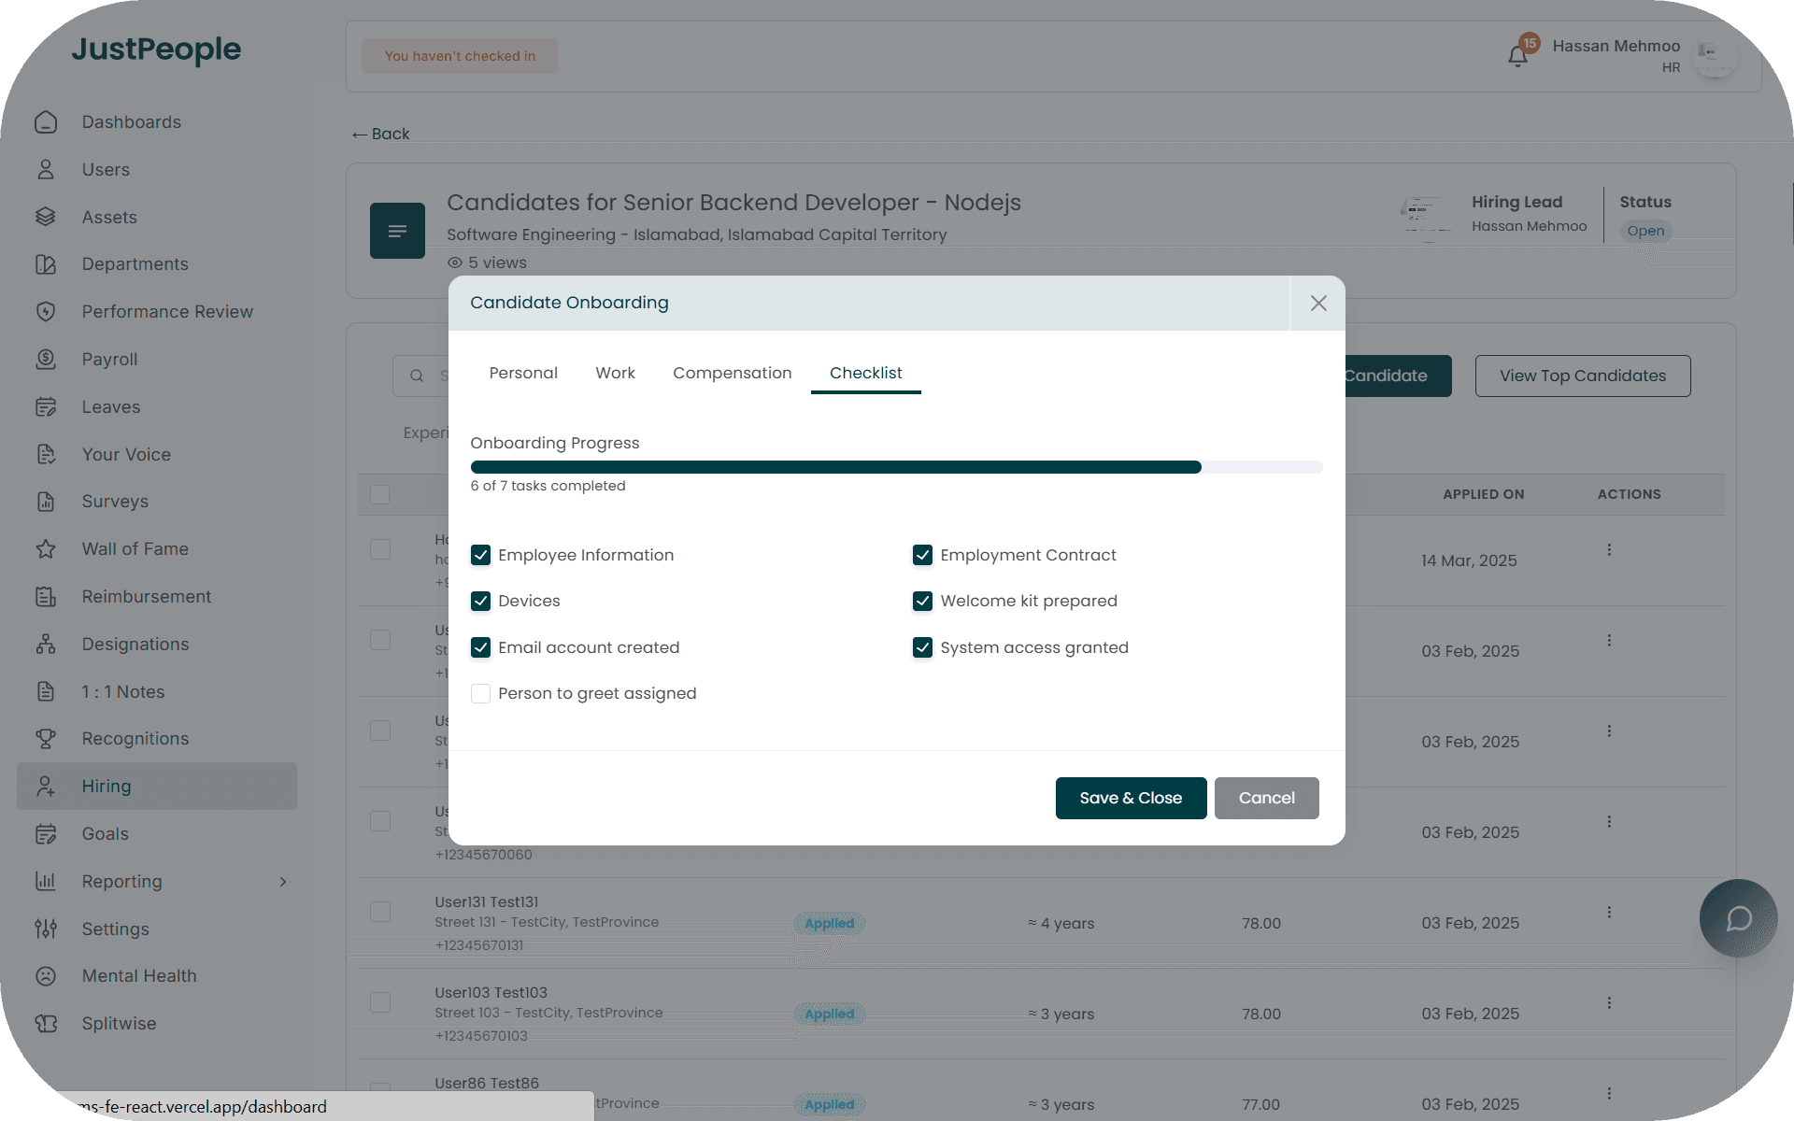Click the Performance Review shield icon

point(46,312)
